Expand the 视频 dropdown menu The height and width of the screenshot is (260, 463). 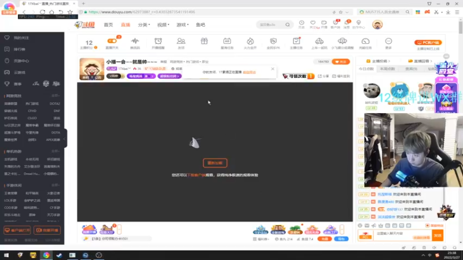[163, 25]
